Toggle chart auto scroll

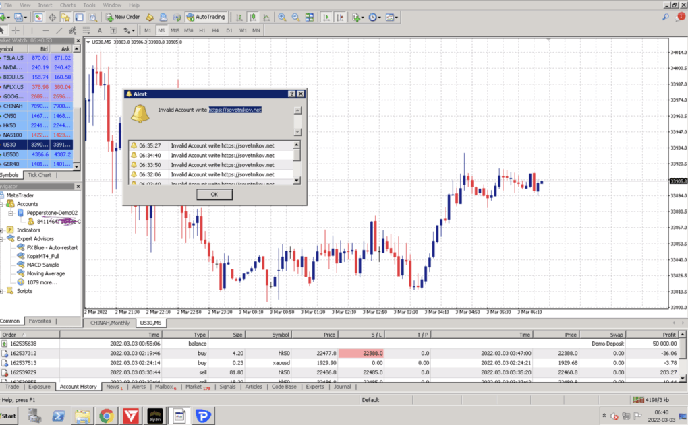[x=326, y=17]
